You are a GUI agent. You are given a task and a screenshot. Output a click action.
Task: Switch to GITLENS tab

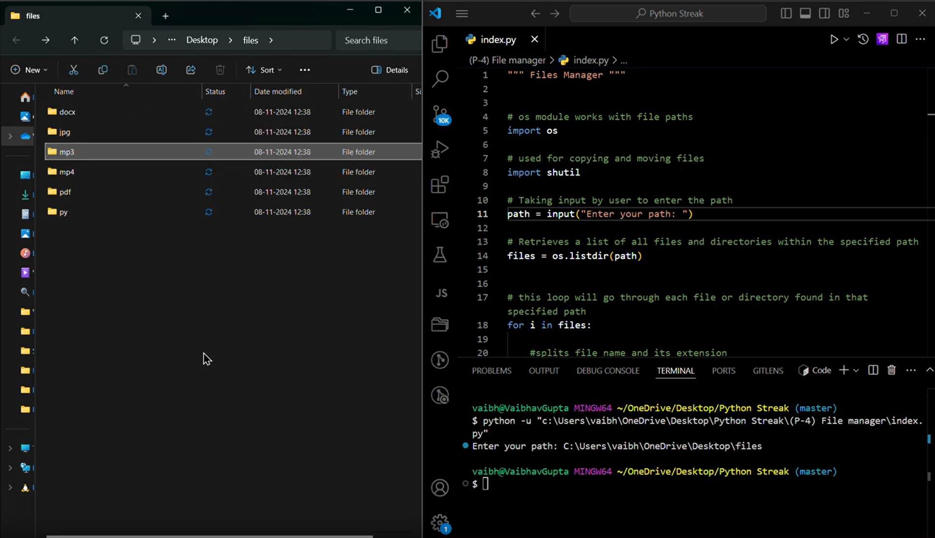click(x=768, y=371)
